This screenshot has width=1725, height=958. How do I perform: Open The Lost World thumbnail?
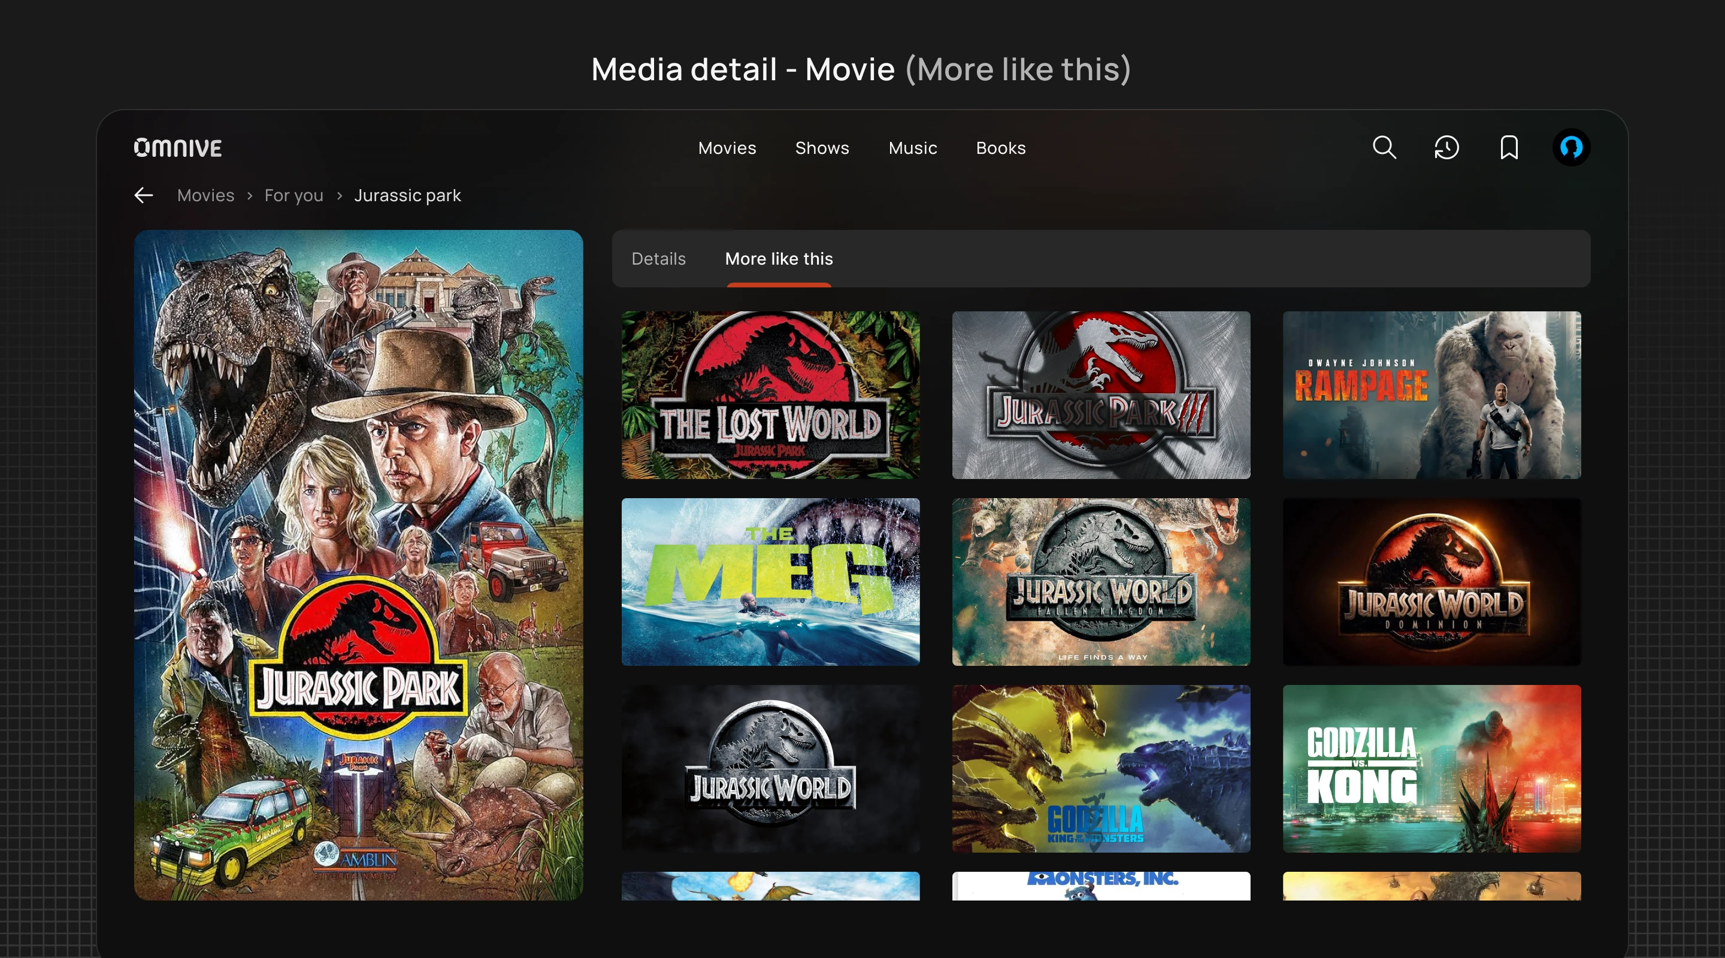[x=770, y=395]
